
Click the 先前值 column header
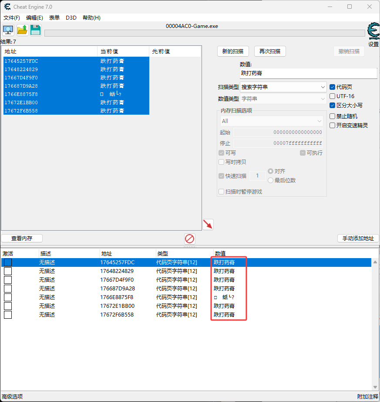[175, 51]
